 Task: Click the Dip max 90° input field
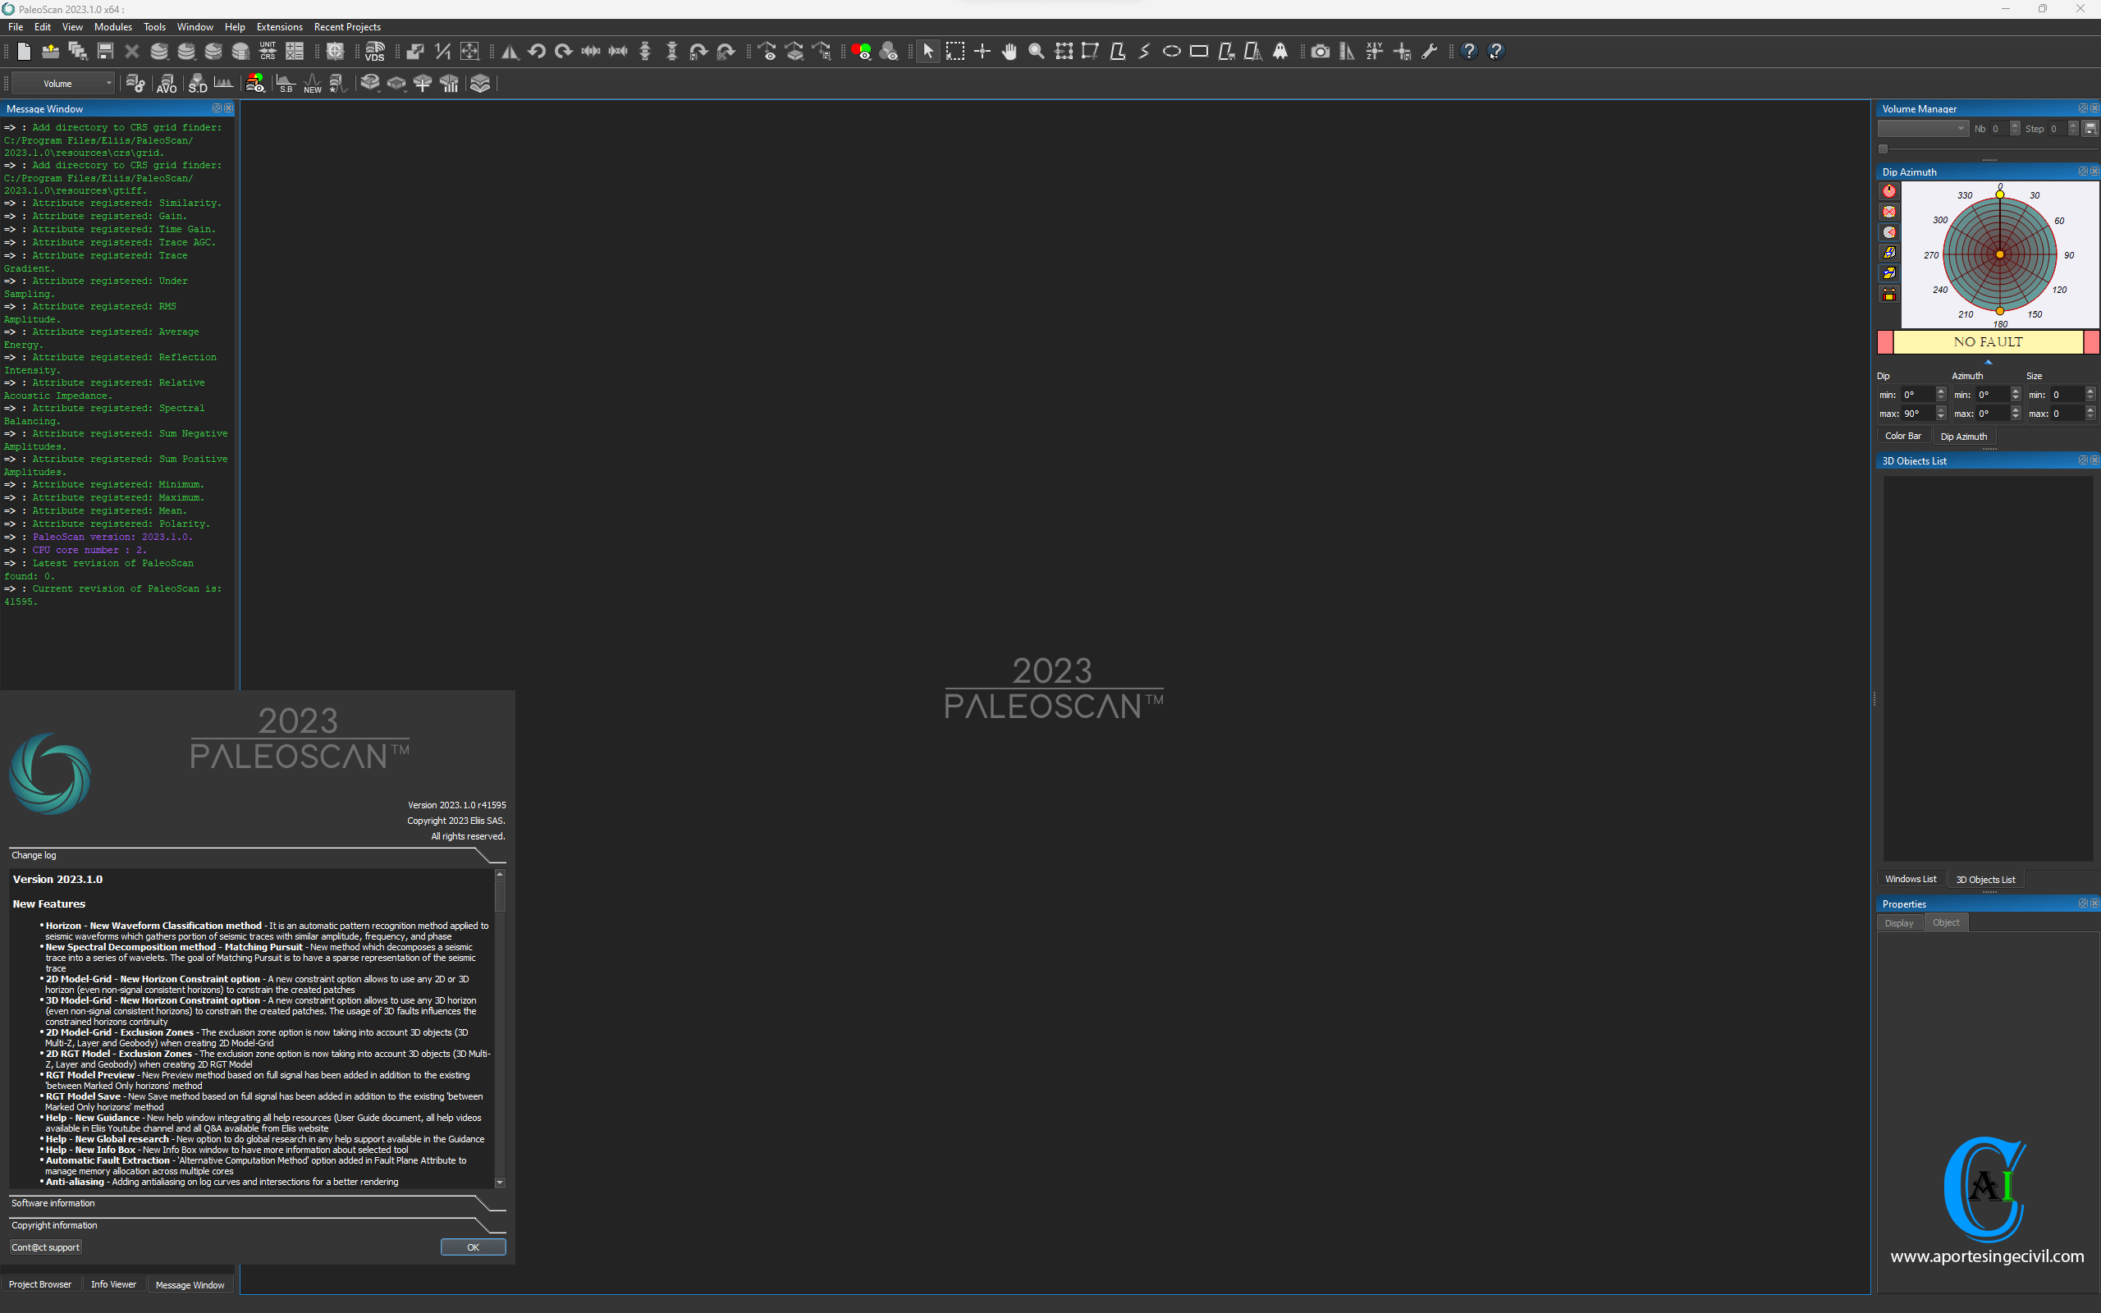pos(1917,414)
